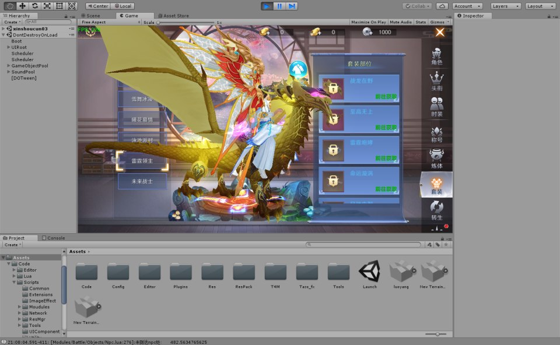
Task: Open the Project panel Create dropdown
Action: (12, 245)
